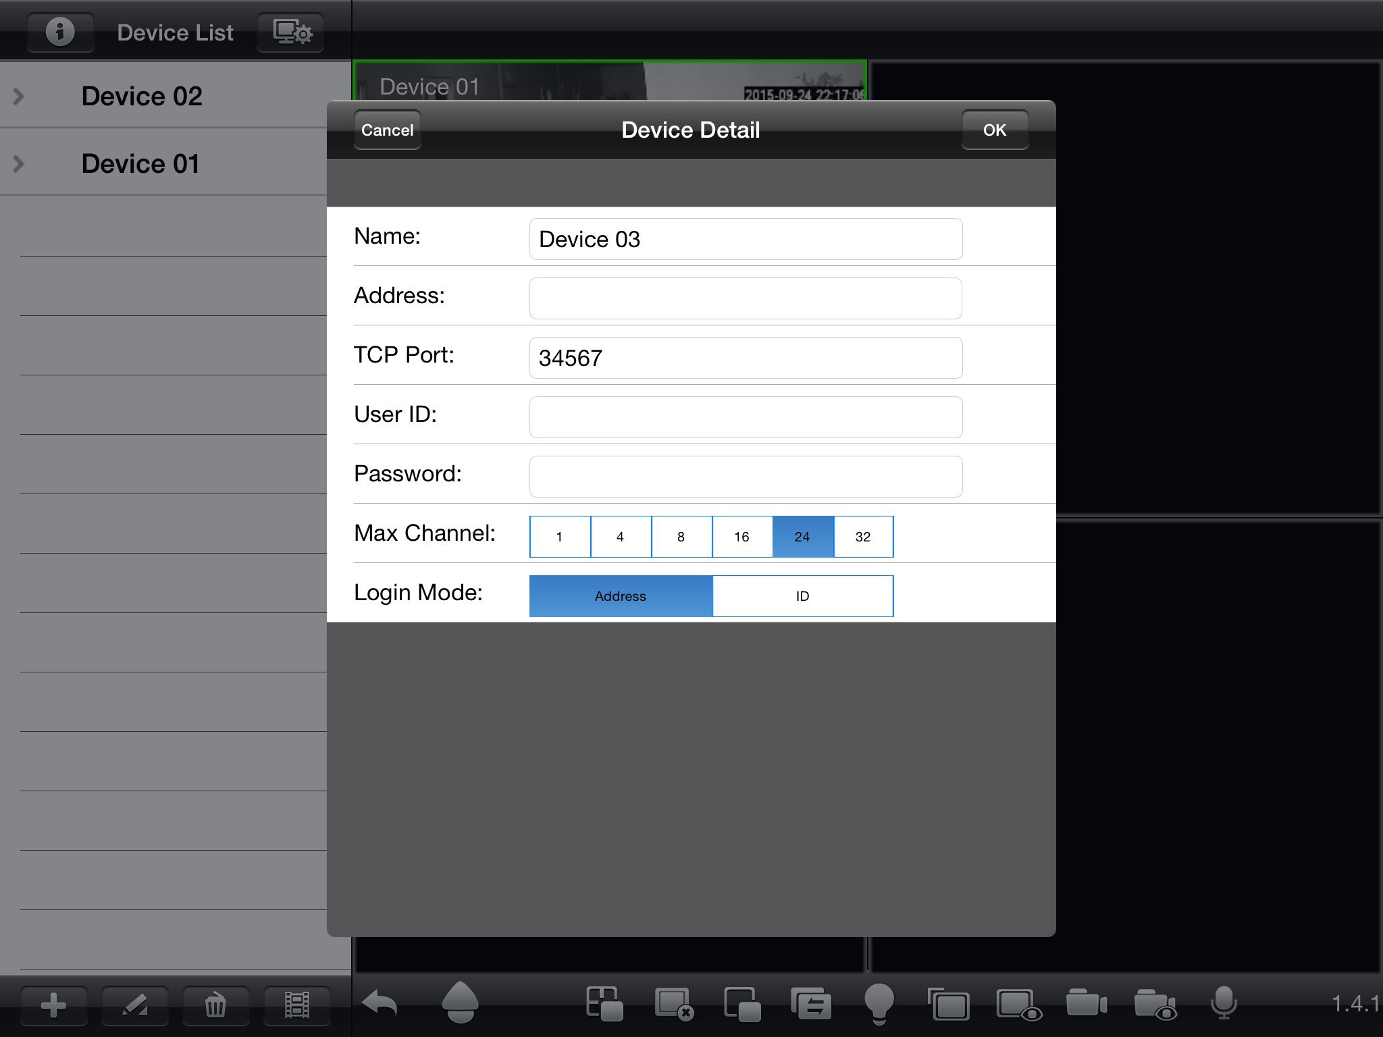Select 16 as max channel
Image resolution: width=1383 pixels, height=1037 pixels.
(741, 537)
